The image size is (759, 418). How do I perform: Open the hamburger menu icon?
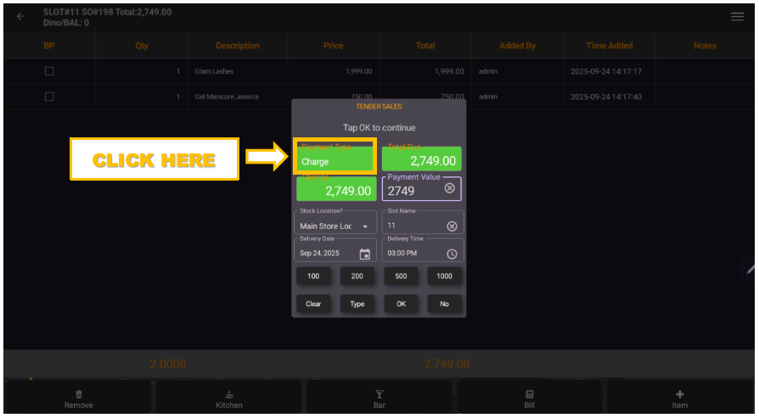tap(737, 16)
